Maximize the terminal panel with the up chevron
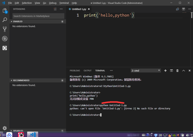The image size is (193, 137). [183, 70]
